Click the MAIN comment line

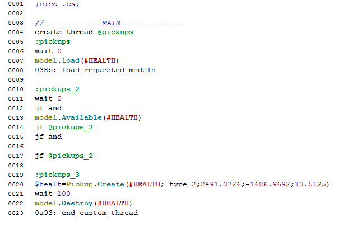pyautogui.click(x=111, y=23)
